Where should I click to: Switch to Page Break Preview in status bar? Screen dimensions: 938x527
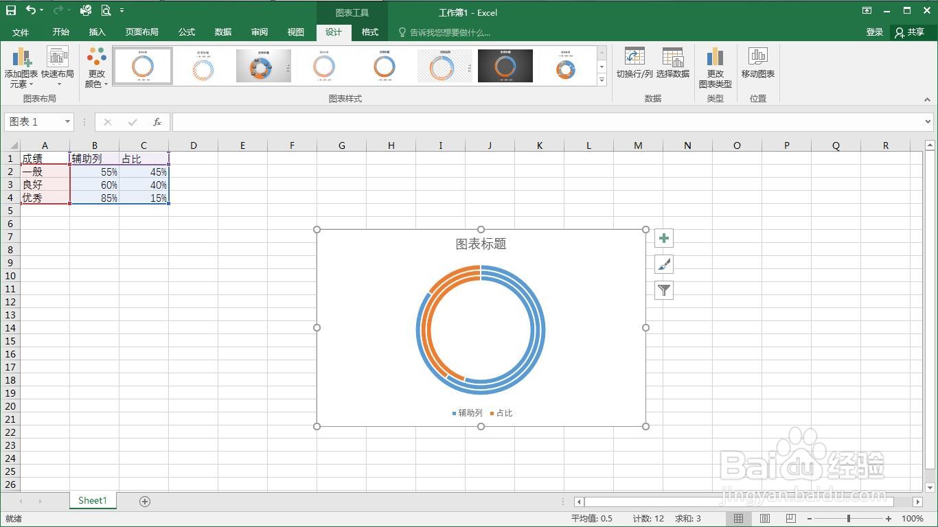click(x=790, y=519)
